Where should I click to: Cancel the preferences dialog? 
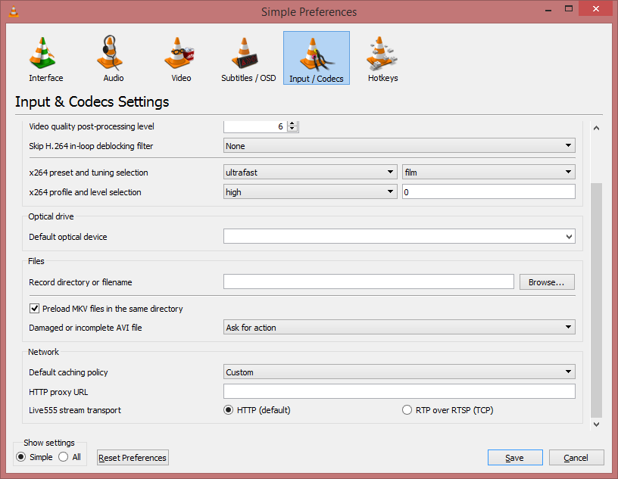576,458
